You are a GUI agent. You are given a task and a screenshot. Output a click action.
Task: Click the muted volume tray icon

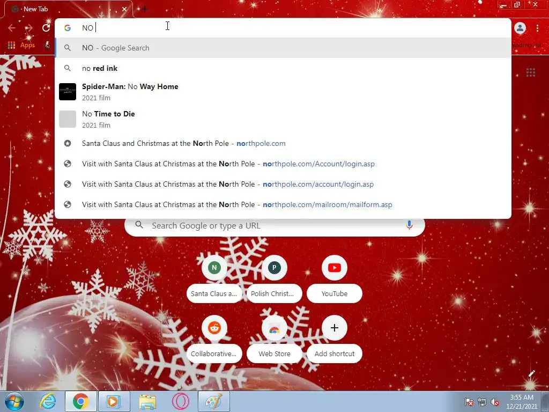coord(494,402)
